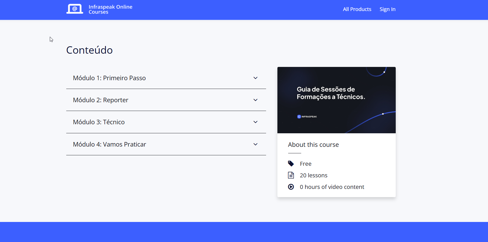Open the All Products menu item
The image size is (488, 242).
(357, 9)
